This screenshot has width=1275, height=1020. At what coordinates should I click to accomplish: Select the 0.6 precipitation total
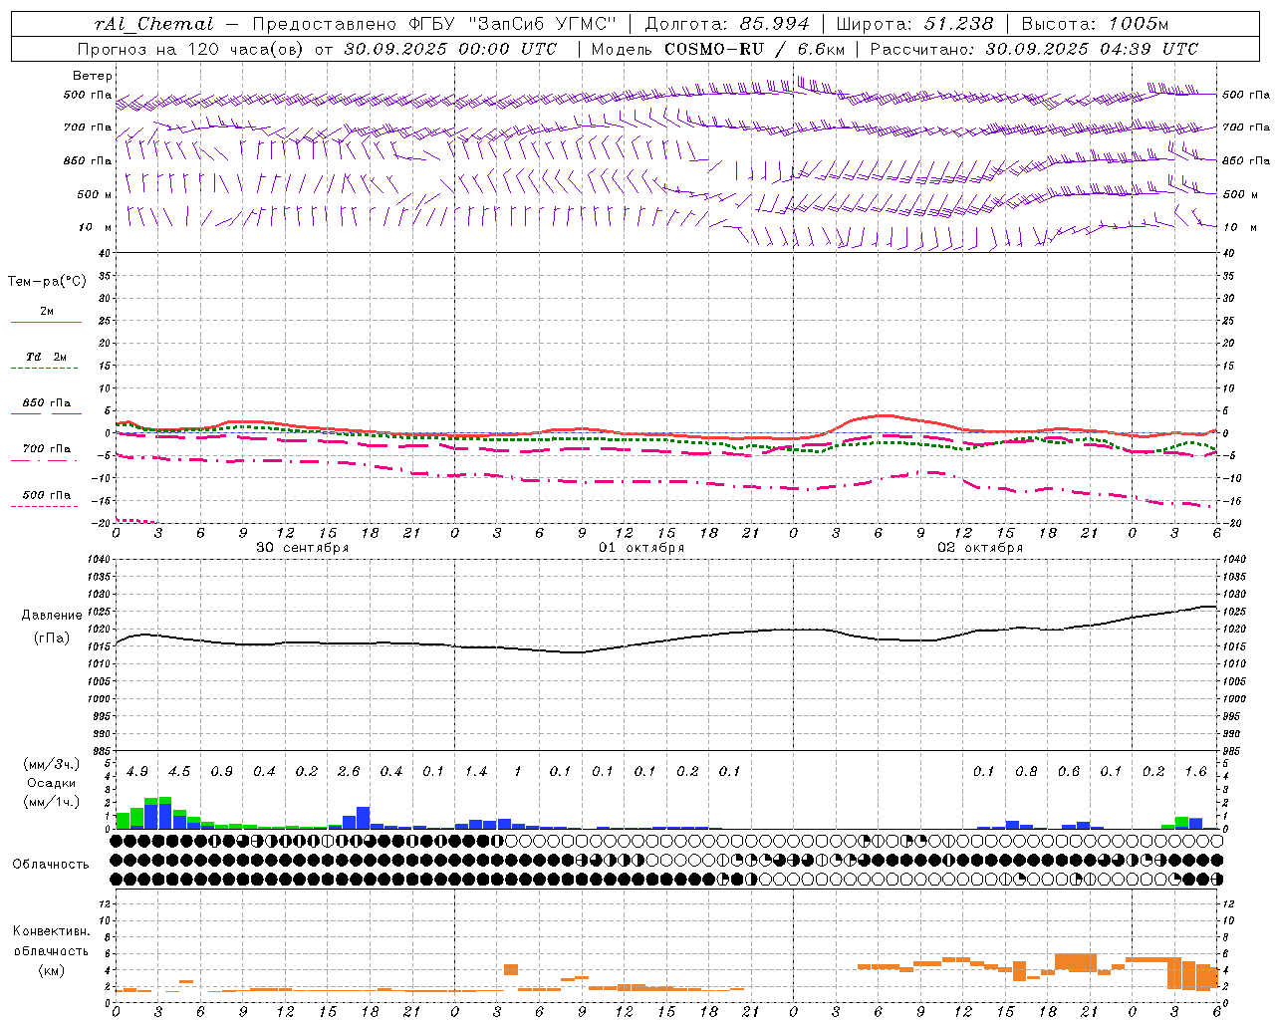[1069, 771]
